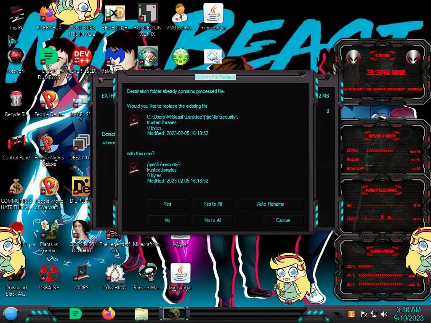The height and width of the screenshot is (323, 431).
Task: Click the new trusted.libraries file icon under 'with this one?'
Action: pyautogui.click(x=134, y=168)
